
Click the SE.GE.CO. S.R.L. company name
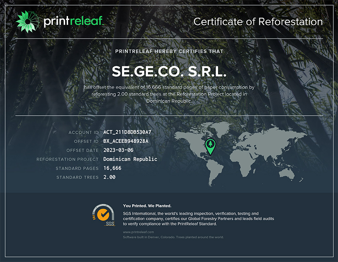coord(169,71)
